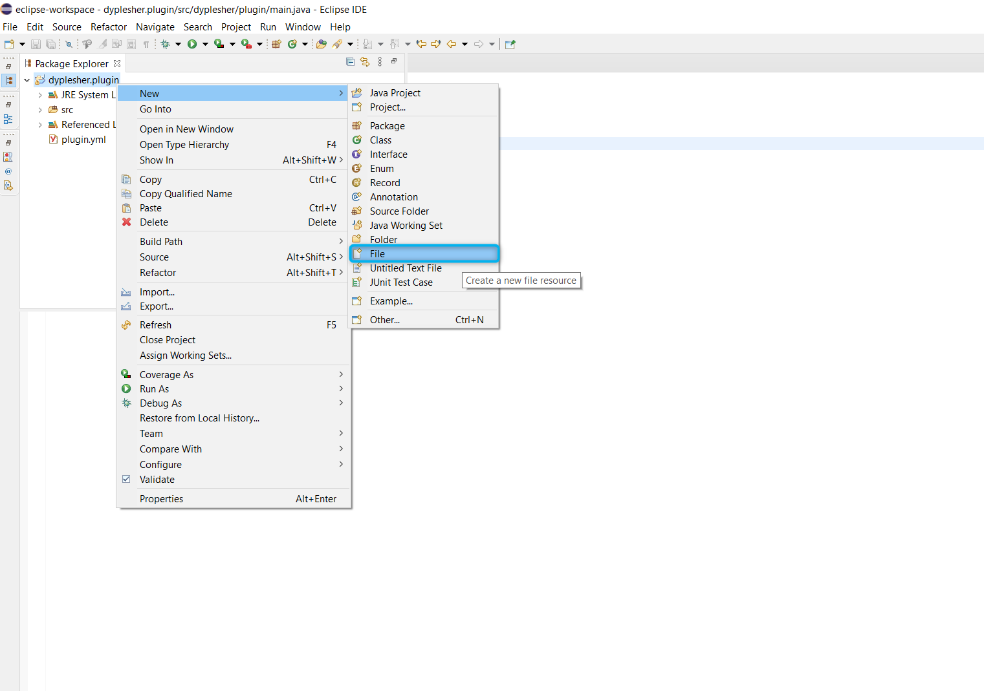The width and height of the screenshot is (984, 691).
Task: Select Delete from the context menu
Action: click(234, 222)
